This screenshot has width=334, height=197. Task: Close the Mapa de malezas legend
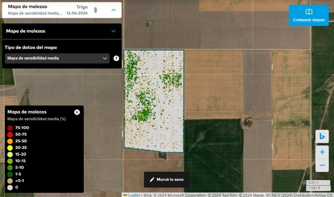point(77,112)
